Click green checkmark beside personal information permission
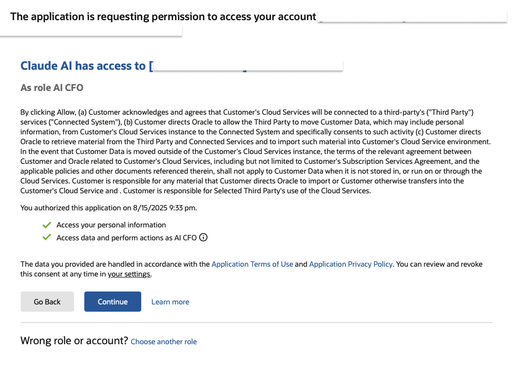The height and width of the screenshot is (368, 522). click(47, 225)
